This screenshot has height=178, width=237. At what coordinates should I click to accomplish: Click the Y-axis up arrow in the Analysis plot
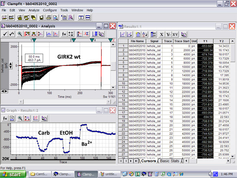(11, 63)
